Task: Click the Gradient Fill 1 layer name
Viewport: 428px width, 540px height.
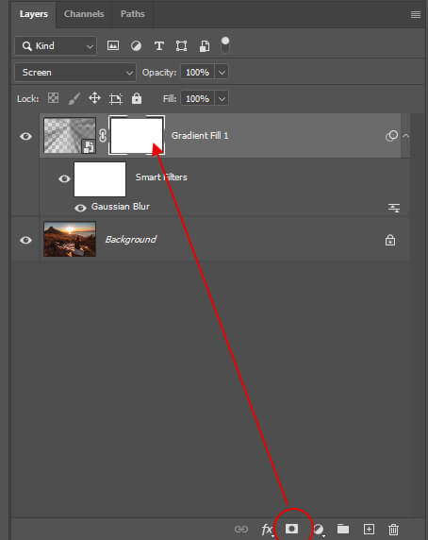Action: coord(200,136)
